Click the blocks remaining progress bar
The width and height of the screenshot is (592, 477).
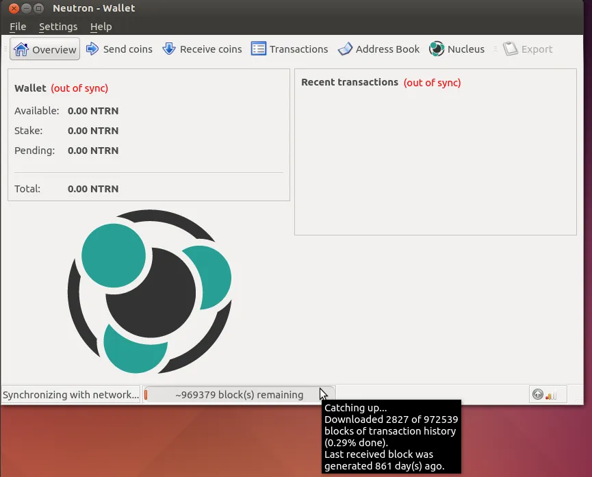coord(239,395)
